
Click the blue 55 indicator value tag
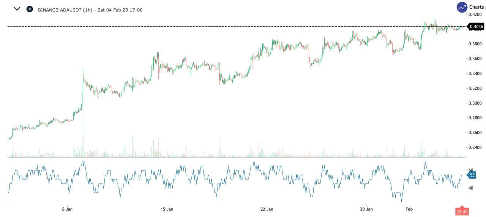[472, 175]
